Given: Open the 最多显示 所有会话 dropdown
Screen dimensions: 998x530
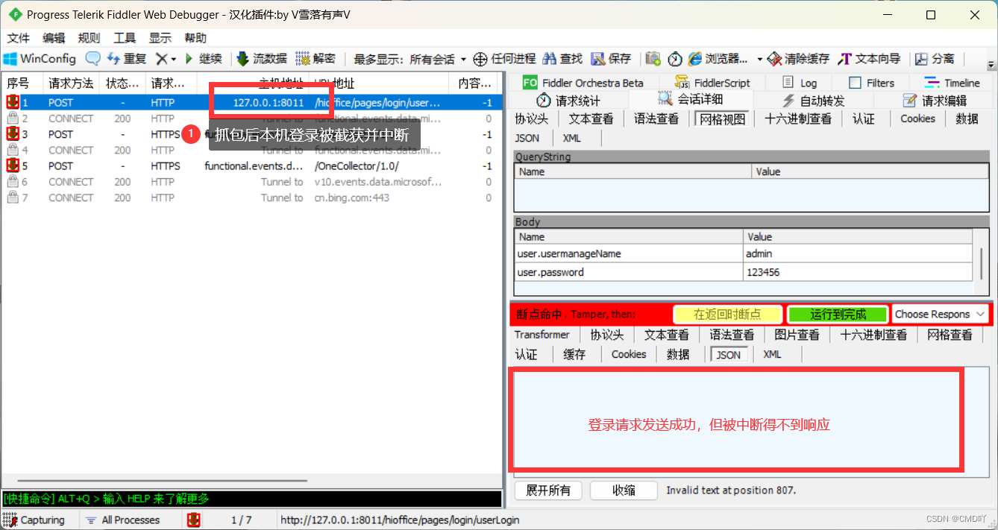Looking at the screenshot, I should click(409, 58).
